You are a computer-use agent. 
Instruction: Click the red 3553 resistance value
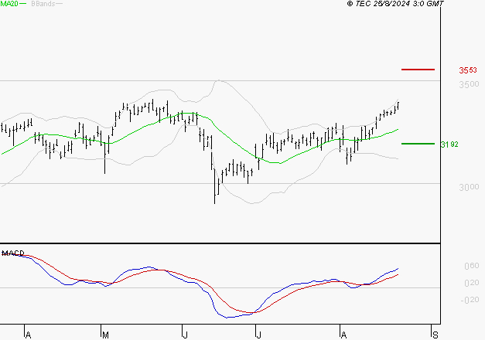468,70
